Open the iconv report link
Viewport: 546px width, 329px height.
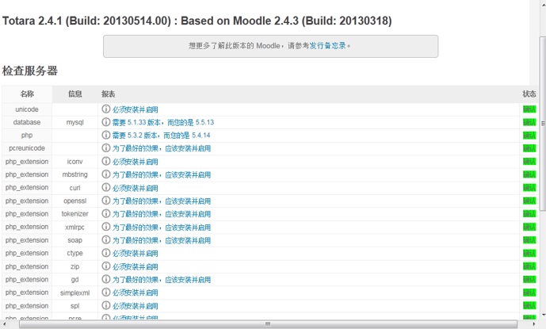click(x=135, y=162)
